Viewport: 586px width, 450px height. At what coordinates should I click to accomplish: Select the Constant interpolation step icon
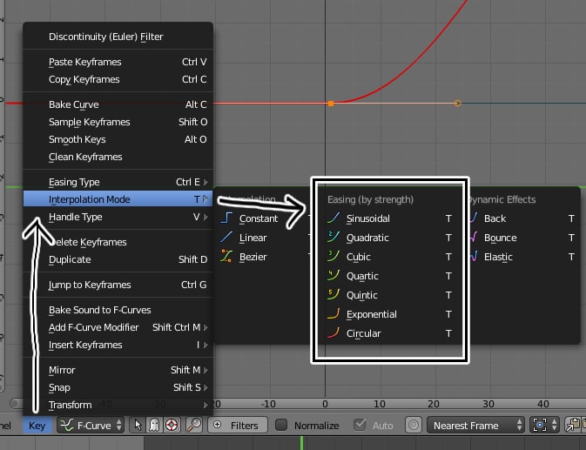click(x=226, y=218)
